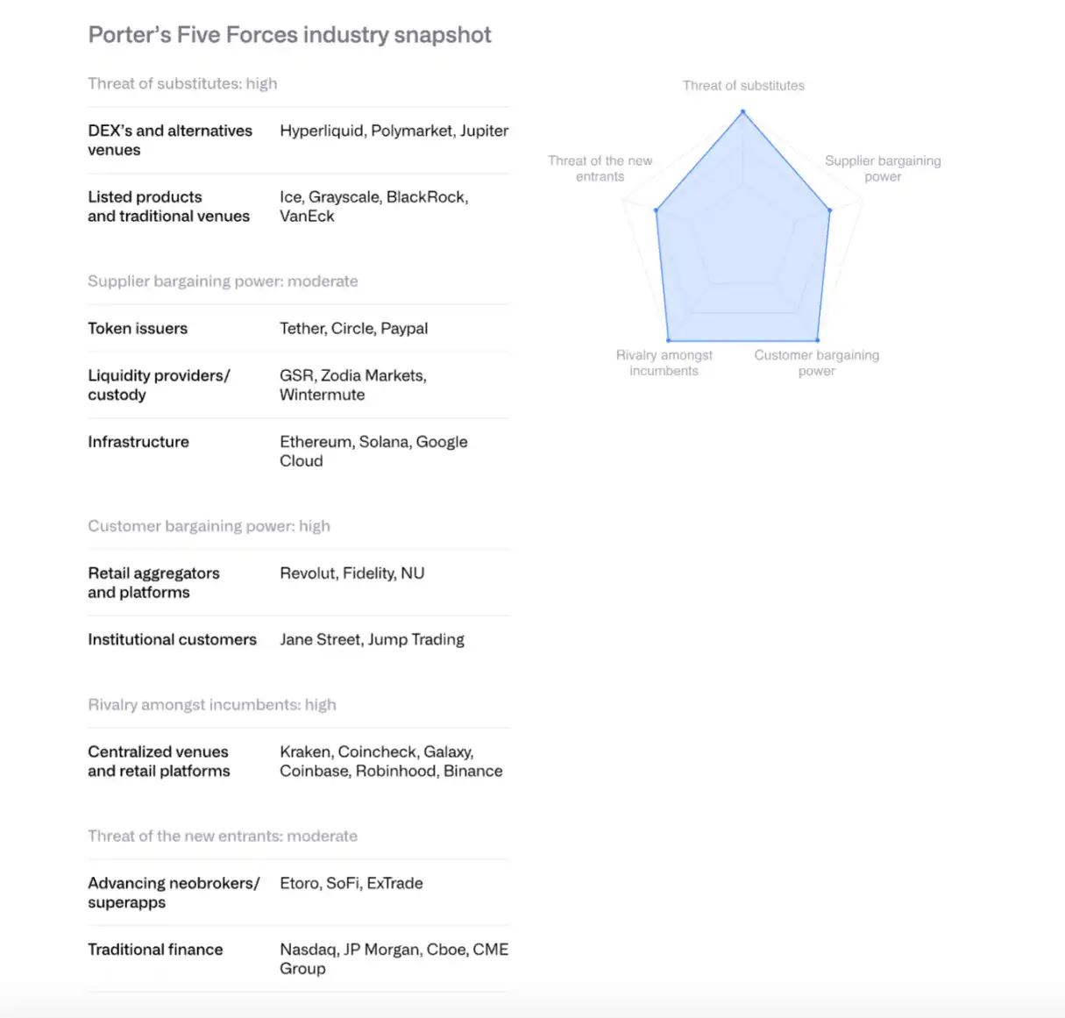This screenshot has width=1065, height=1018.
Task: Select the Customer bargaining power: high header
Action: (209, 526)
